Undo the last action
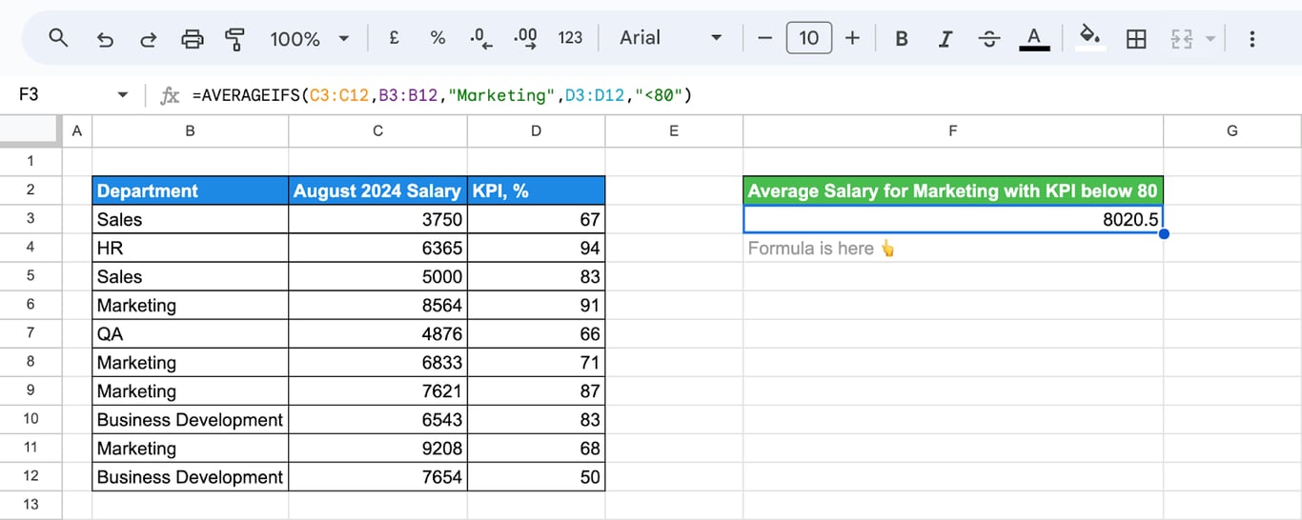 105,39
